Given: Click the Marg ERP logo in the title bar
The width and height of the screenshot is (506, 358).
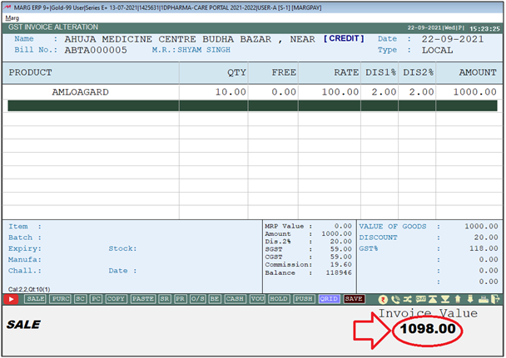Looking at the screenshot, I should point(7,7).
